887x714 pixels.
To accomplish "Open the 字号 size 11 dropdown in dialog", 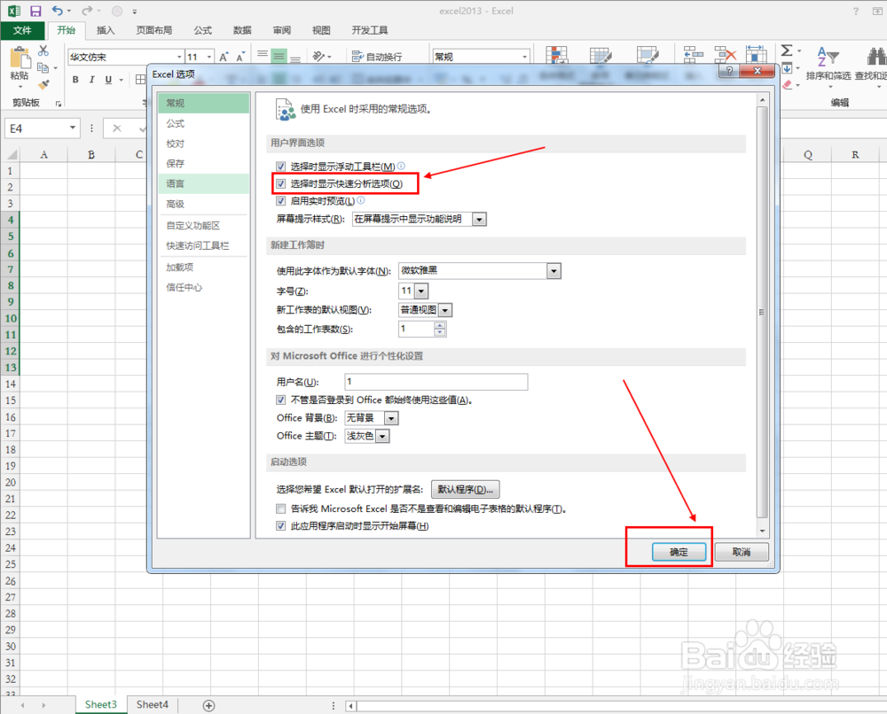I will [421, 291].
